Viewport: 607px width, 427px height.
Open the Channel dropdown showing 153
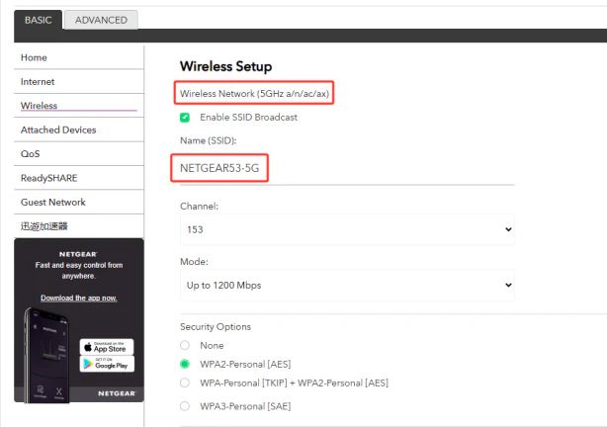(347, 229)
